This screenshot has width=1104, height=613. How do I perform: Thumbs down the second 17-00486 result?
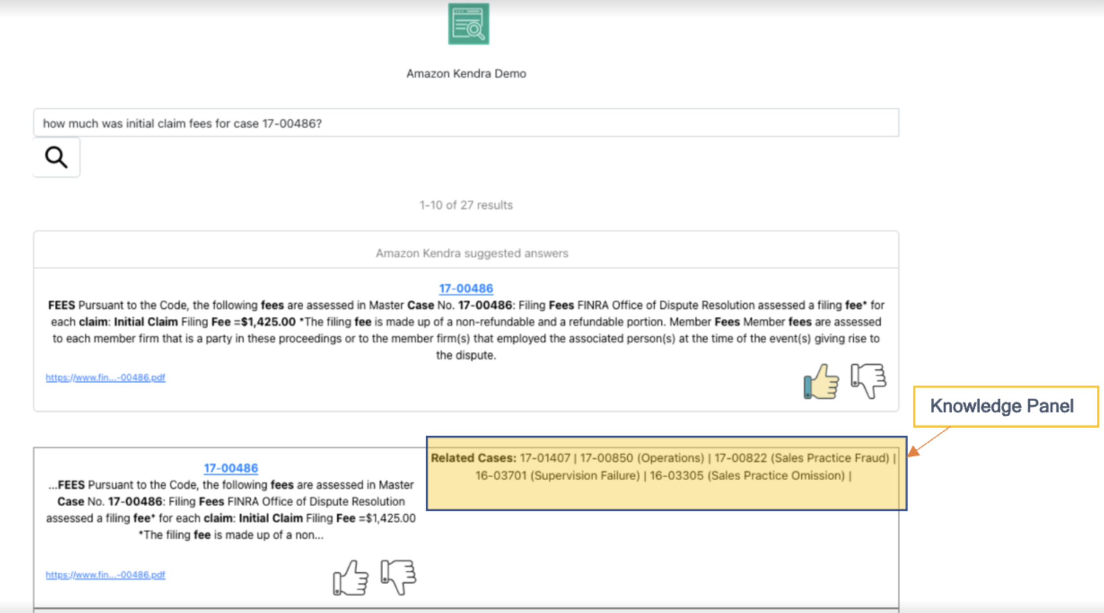tap(398, 577)
